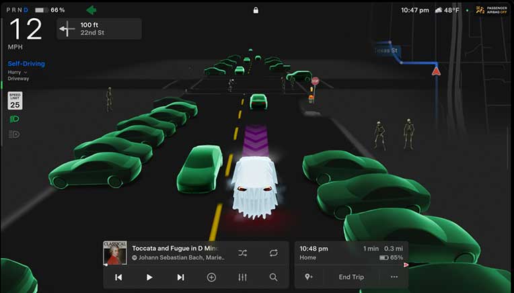This screenshot has height=293, width=514.
Task: Open the audio equalizer settings icon
Action: (x=242, y=278)
